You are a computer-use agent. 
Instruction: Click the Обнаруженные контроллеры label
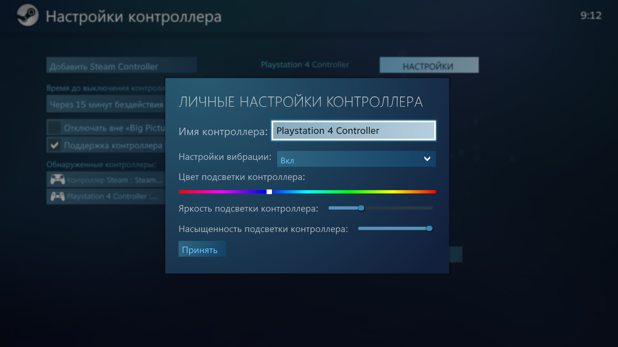coord(101,164)
